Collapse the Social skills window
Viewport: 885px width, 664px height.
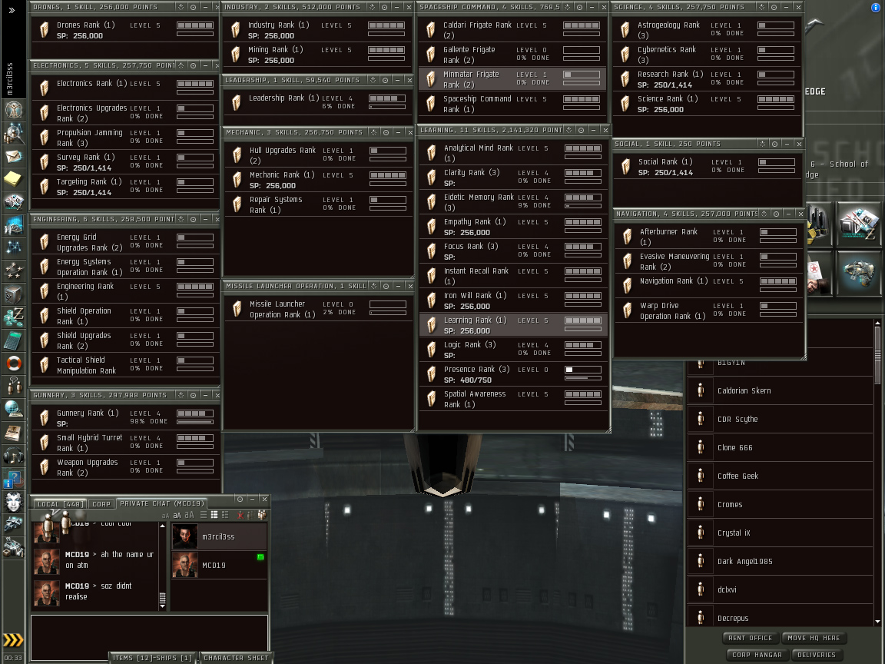pyautogui.click(x=787, y=144)
